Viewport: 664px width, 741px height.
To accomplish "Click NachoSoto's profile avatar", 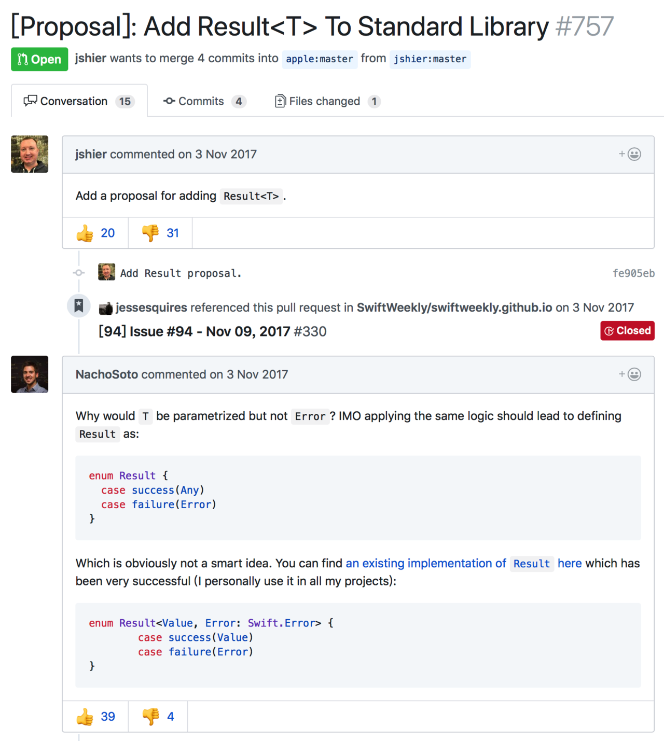I will click(30, 374).
